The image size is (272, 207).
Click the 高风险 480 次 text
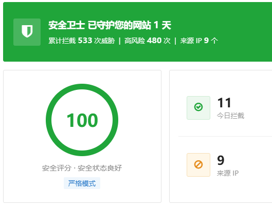point(148,41)
